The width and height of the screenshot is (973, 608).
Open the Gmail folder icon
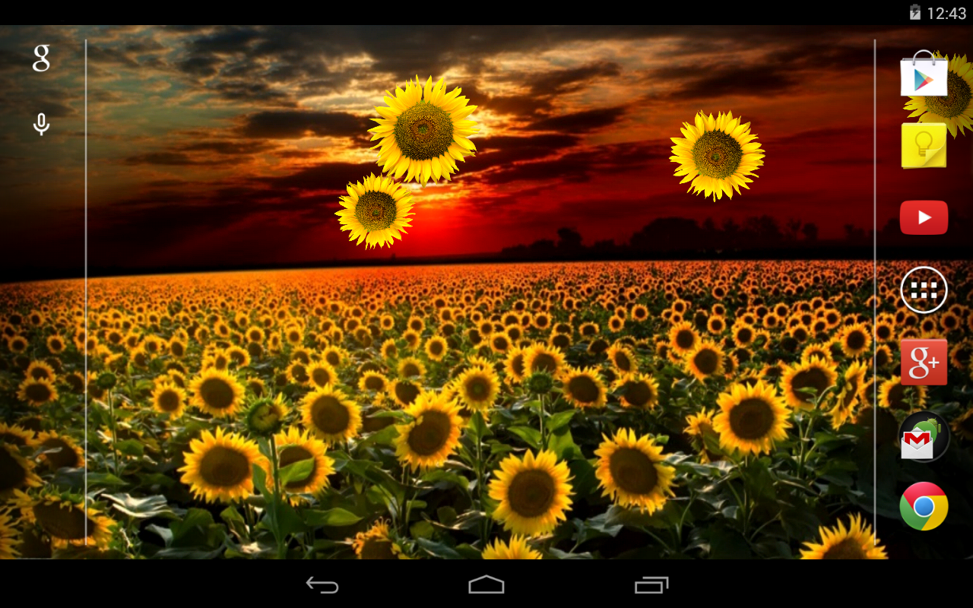(924, 436)
